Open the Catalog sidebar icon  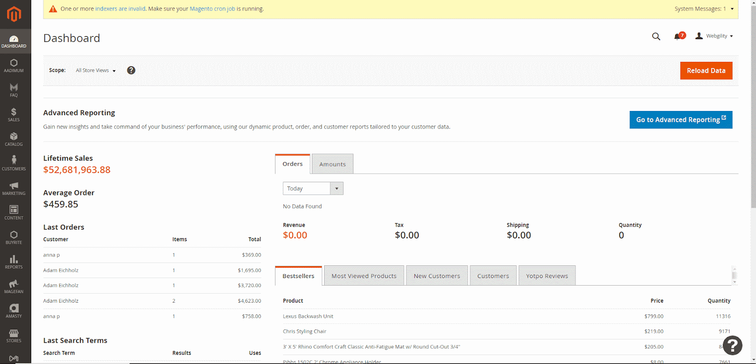[x=14, y=139]
